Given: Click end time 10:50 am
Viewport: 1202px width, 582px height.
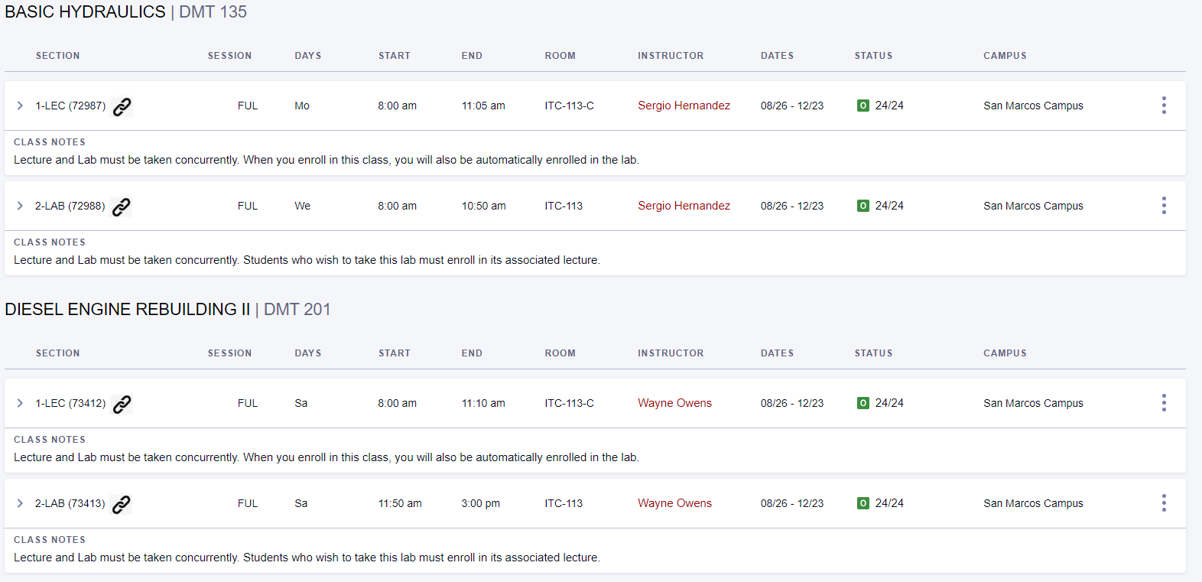Looking at the screenshot, I should [483, 206].
